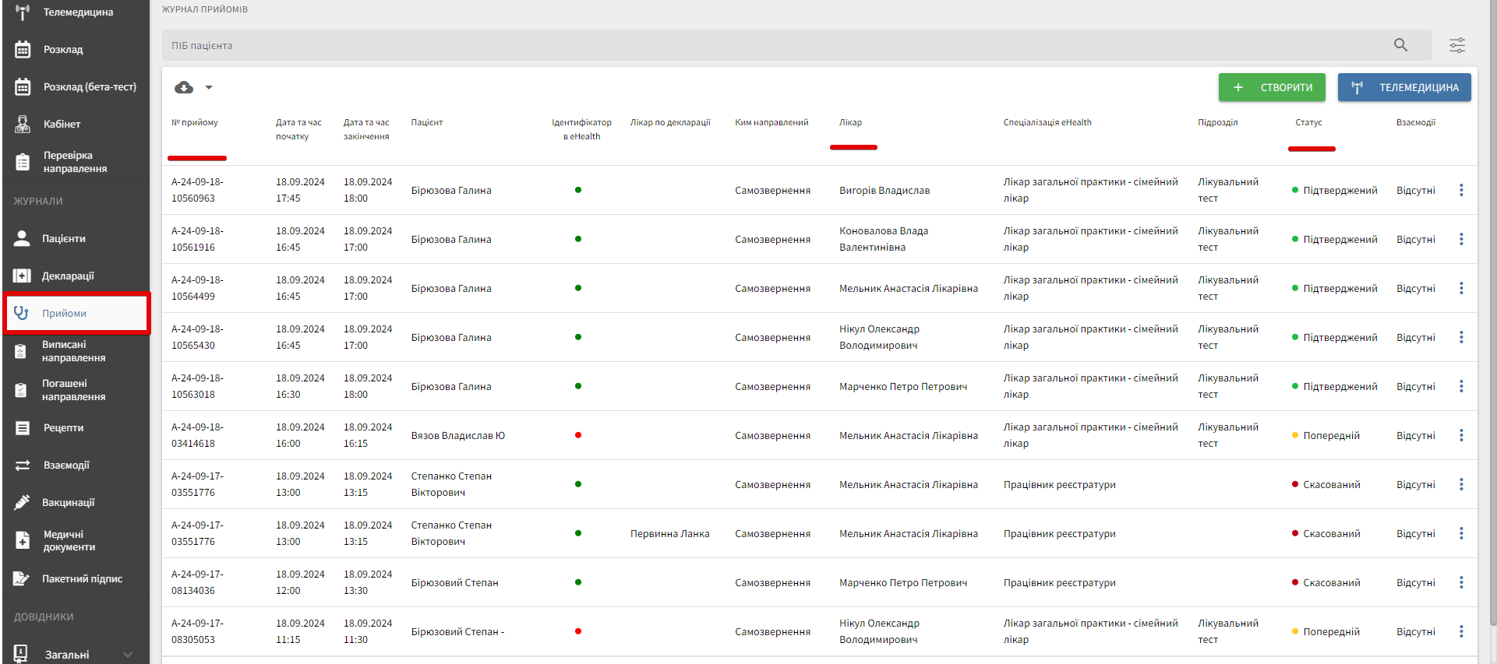Expand the export options dropdown arrow
Image resolution: width=1497 pixels, height=664 pixels.
point(209,87)
